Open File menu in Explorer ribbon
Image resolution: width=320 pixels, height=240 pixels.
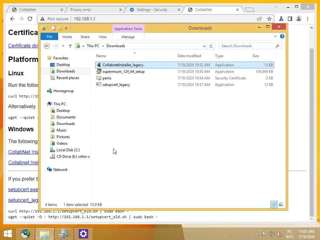coord(49,37)
